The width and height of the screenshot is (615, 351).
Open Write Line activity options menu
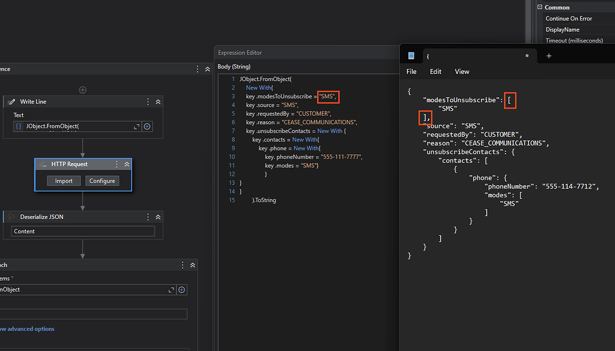(148, 102)
